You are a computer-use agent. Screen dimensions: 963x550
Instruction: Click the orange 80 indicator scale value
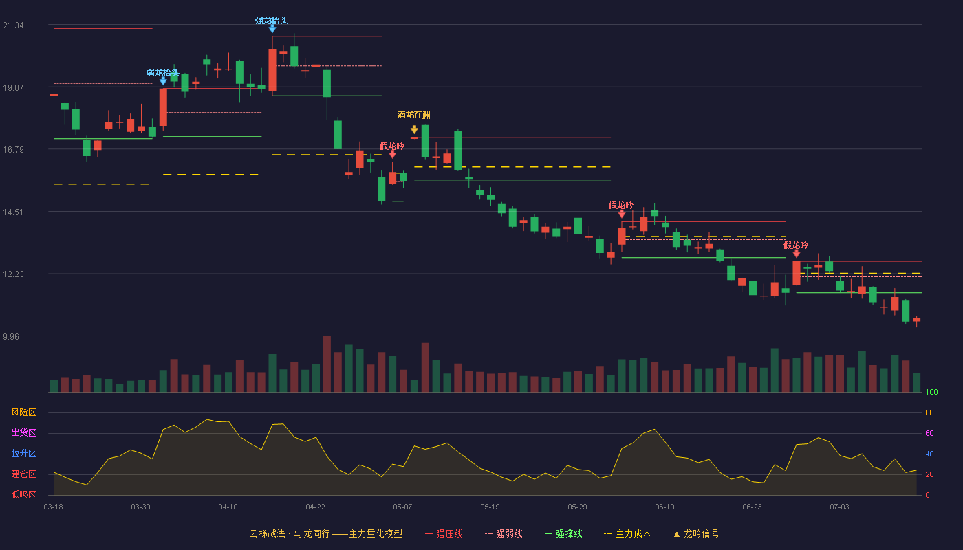[929, 412]
